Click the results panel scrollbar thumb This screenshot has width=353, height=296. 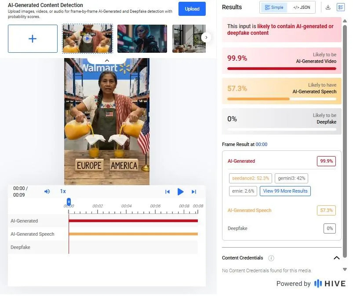click(x=345, y=141)
